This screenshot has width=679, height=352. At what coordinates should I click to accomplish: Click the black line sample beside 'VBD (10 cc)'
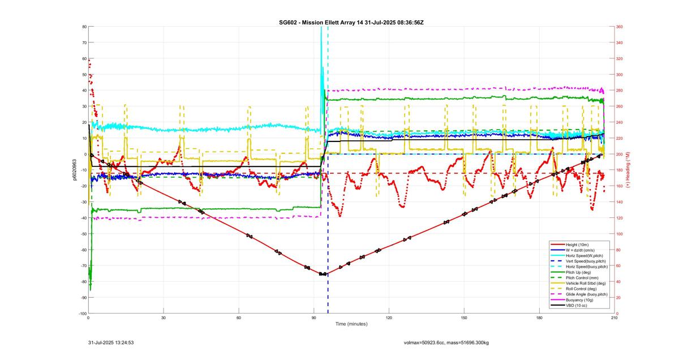[x=557, y=305]
